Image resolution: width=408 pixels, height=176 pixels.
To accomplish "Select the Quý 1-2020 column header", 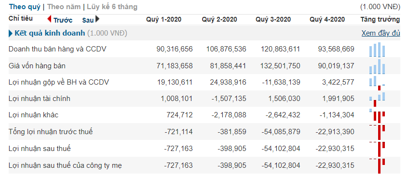I will (163, 19).
